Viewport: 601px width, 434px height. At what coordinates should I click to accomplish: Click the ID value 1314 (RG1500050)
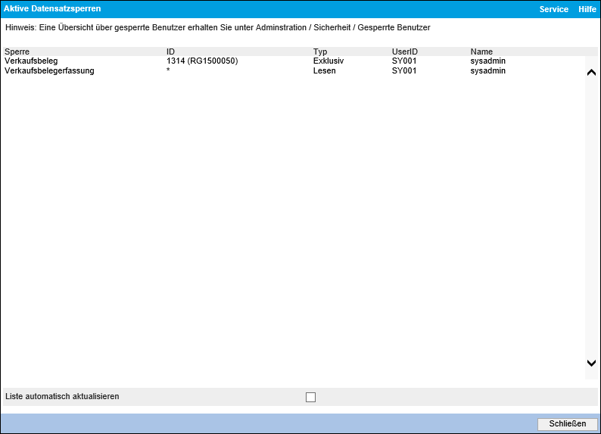pyautogui.click(x=202, y=61)
